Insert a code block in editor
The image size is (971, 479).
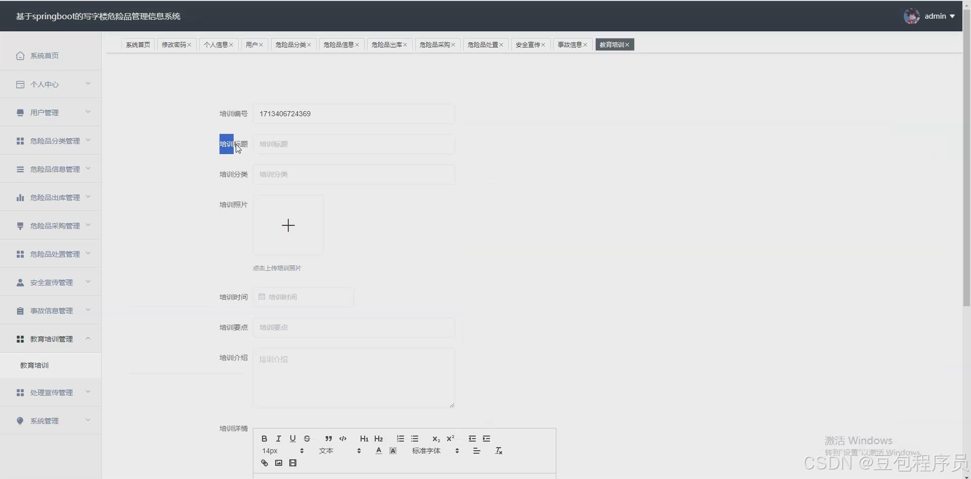tap(343, 439)
